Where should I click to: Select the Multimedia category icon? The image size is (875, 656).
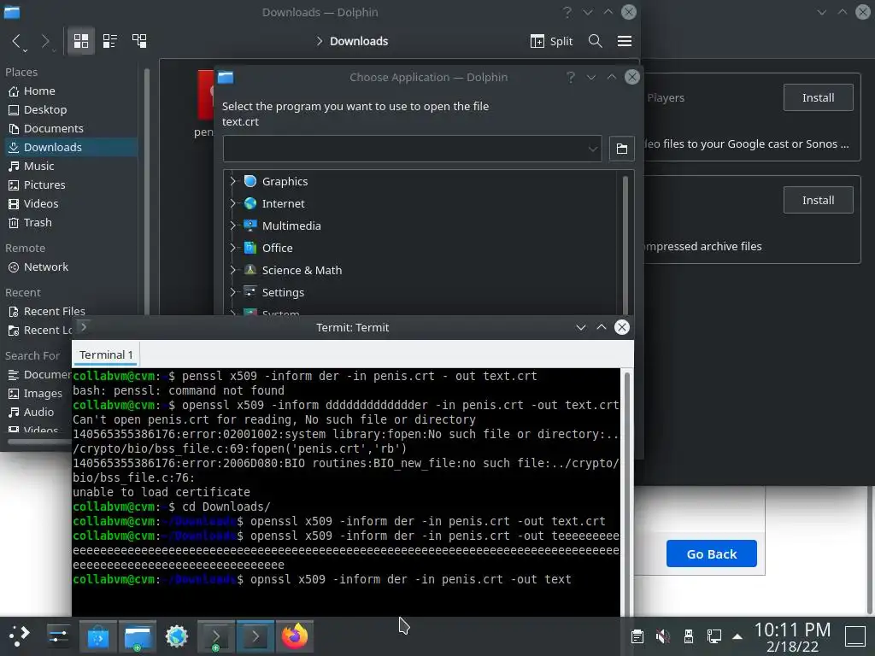click(250, 225)
